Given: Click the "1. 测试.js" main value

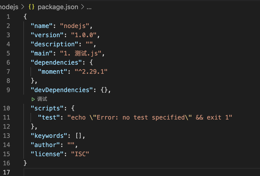Looking at the screenshot, I should 80,53.
